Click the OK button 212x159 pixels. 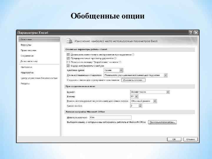pos(174,139)
